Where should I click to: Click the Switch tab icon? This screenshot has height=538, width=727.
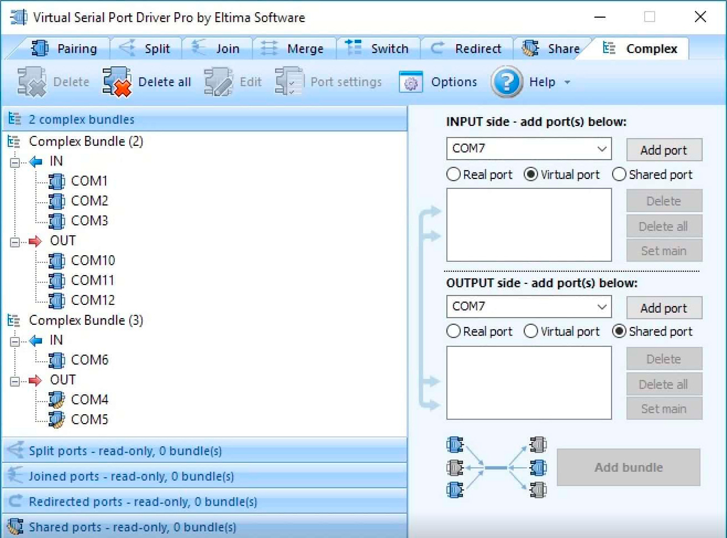[x=353, y=48]
